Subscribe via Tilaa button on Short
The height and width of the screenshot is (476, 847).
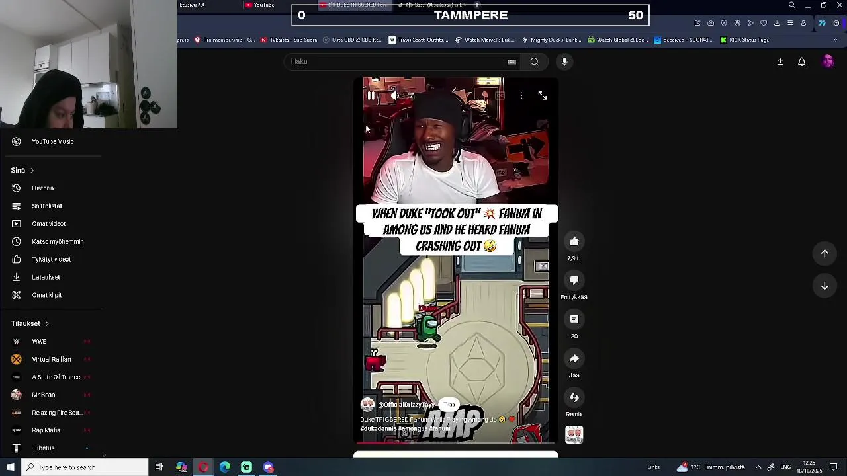tap(449, 405)
